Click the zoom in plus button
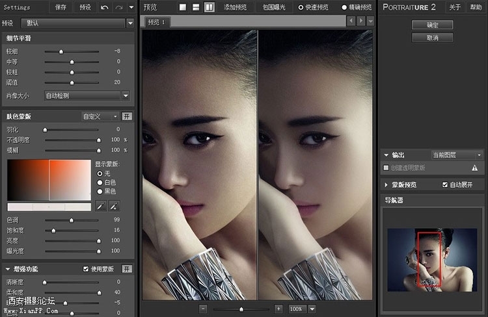This screenshot has height=317, width=488. click(x=278, y=309)
